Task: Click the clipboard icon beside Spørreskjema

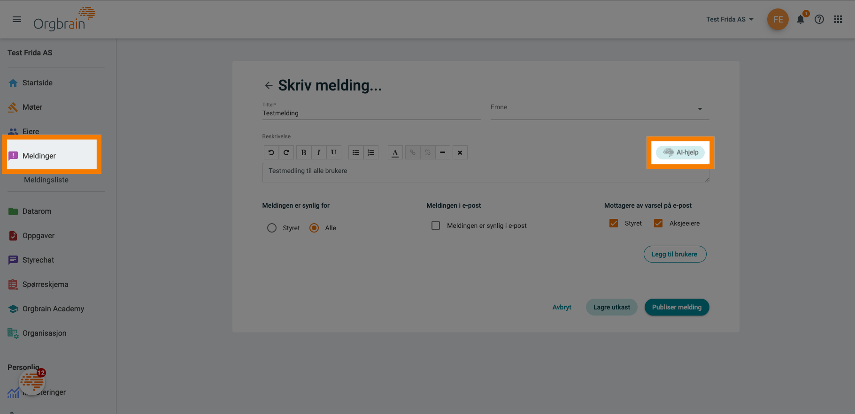Action: (x=13, y=284)
